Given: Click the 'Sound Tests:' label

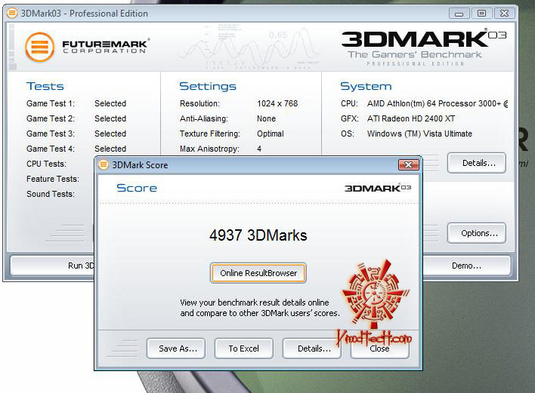Looking at the screenshot, I should 51,194.
